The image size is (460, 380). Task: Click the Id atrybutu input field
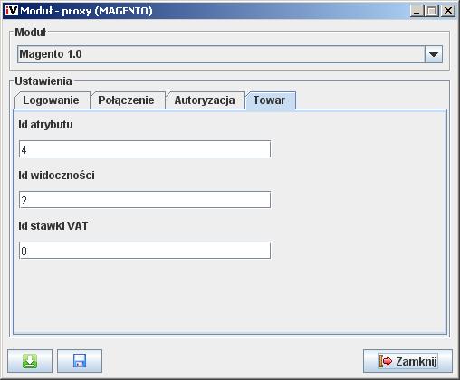tap(145, 149)
